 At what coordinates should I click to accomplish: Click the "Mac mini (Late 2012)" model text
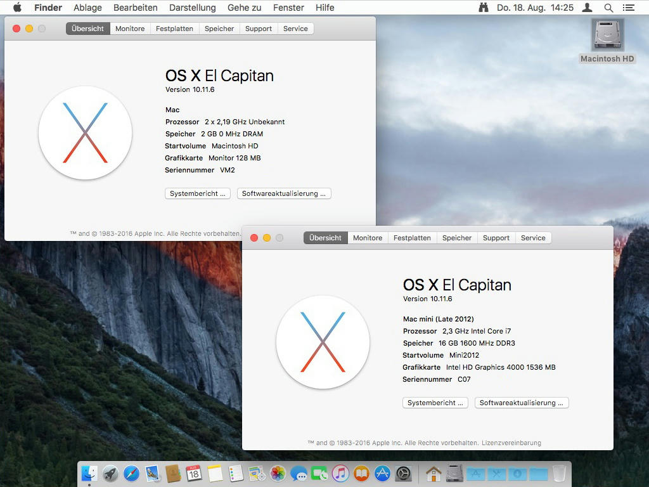point(439,319)
